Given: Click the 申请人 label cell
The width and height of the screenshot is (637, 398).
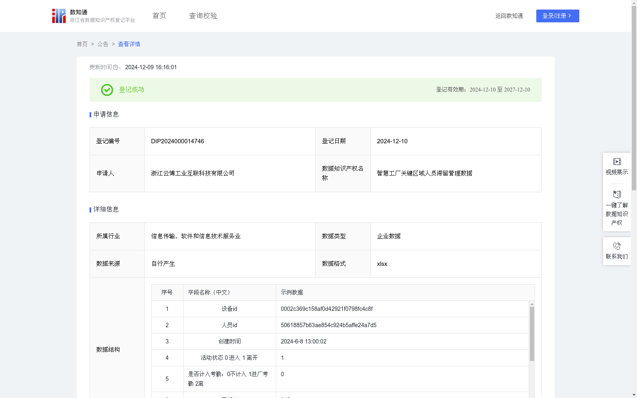Looking at the screenshot, I should 117,174.
